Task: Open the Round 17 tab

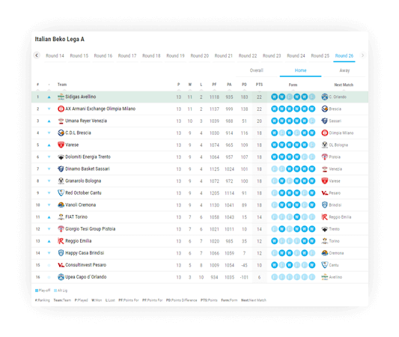Action: (x=127, y=55)
